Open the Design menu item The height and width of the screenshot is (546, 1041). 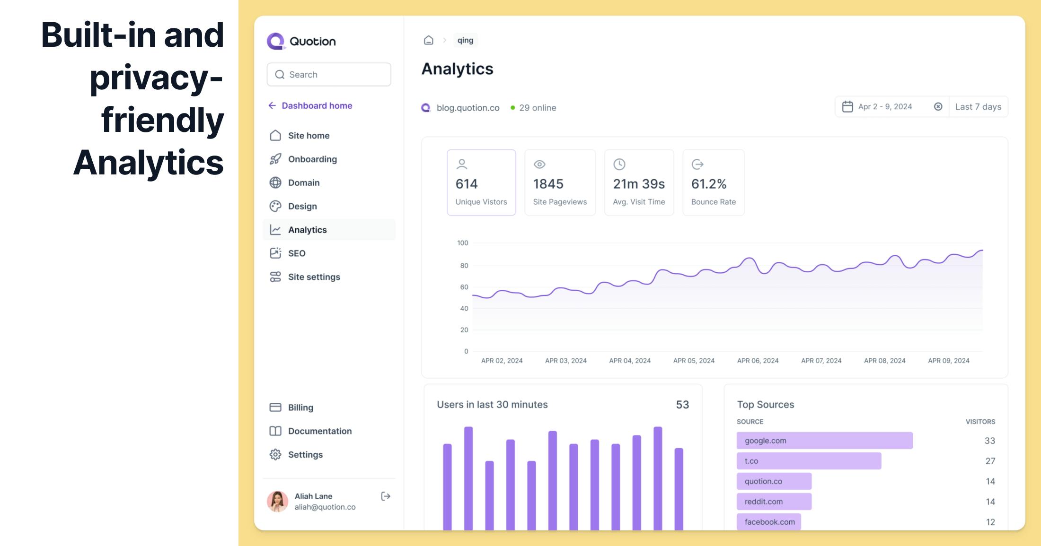click(x=329, y=207)
